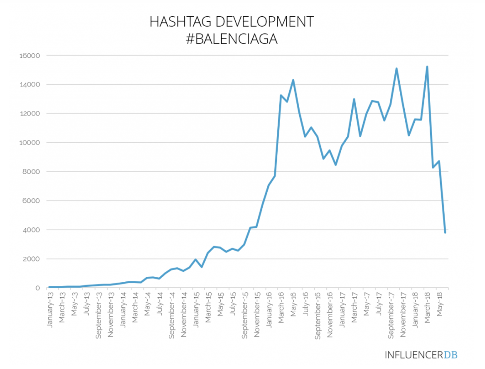Image resolution: width=485 pixels, height=369 pixels.
Task: Click the y-axis label '10000'
Action: tap(30, 143)
